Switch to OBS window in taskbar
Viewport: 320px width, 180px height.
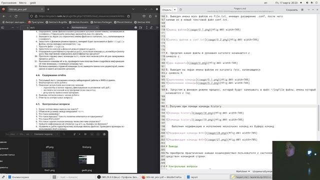(x=118, y=177)
